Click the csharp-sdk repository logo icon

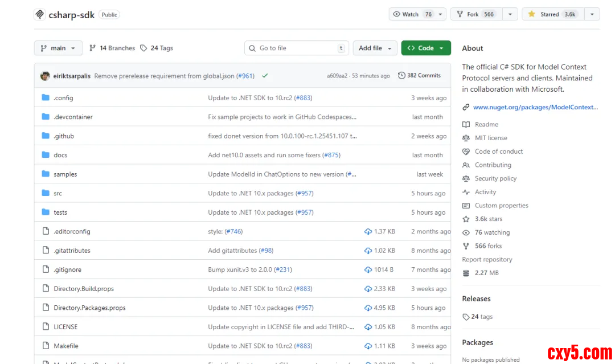tap(39, 14)
